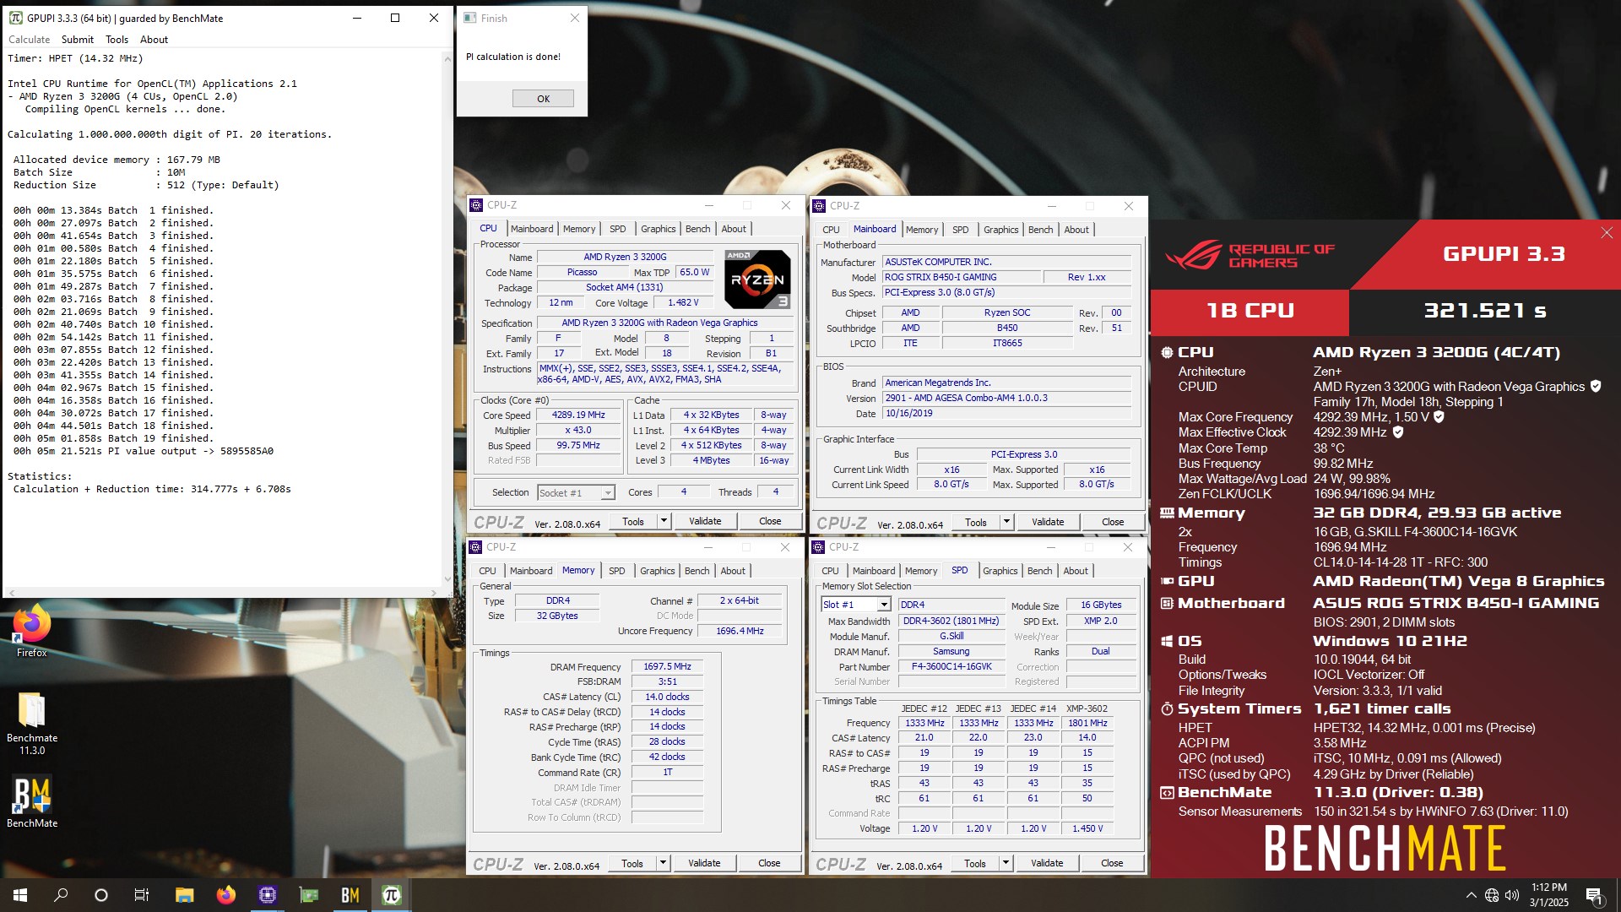Screen dimensions: 1621x912
Task: Open taskbar search
Action: 61,895
